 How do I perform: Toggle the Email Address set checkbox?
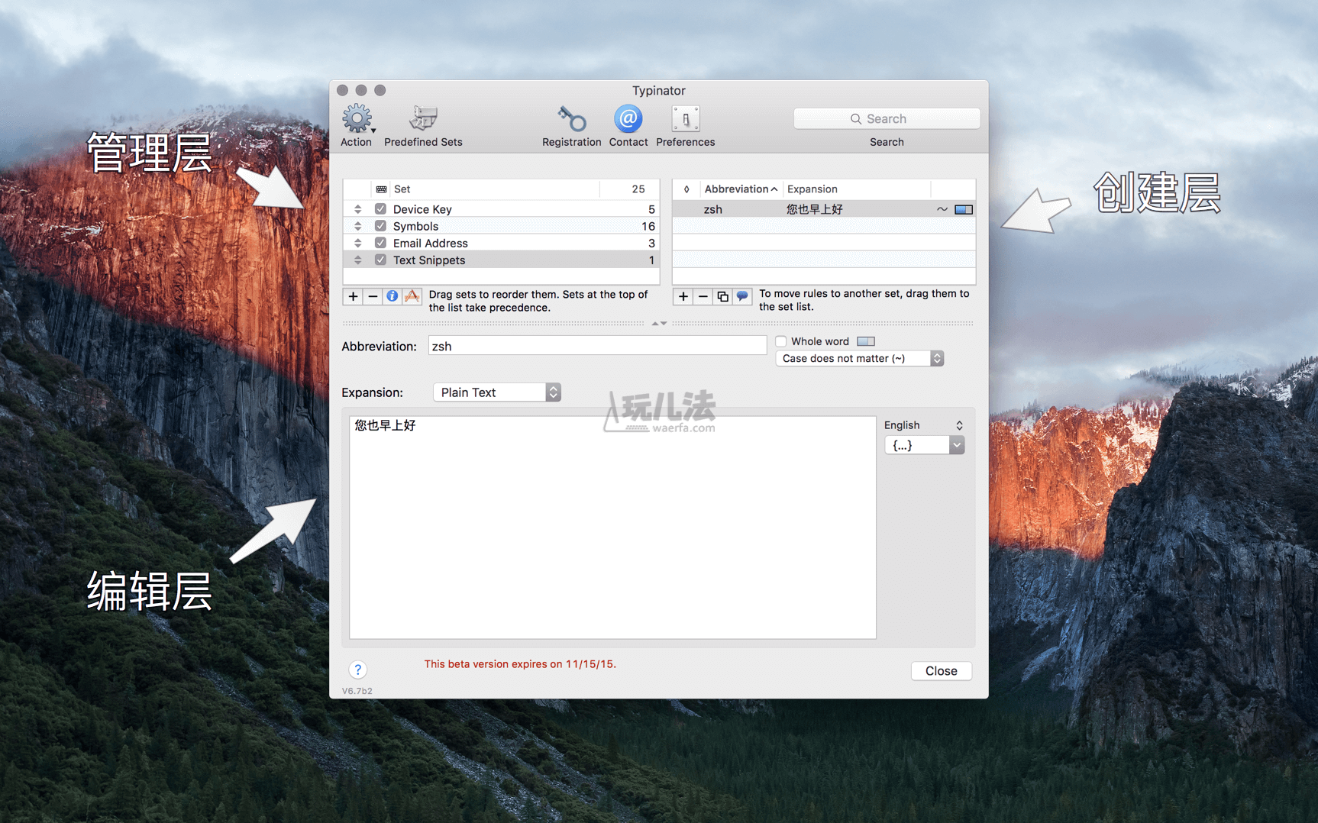380,243
